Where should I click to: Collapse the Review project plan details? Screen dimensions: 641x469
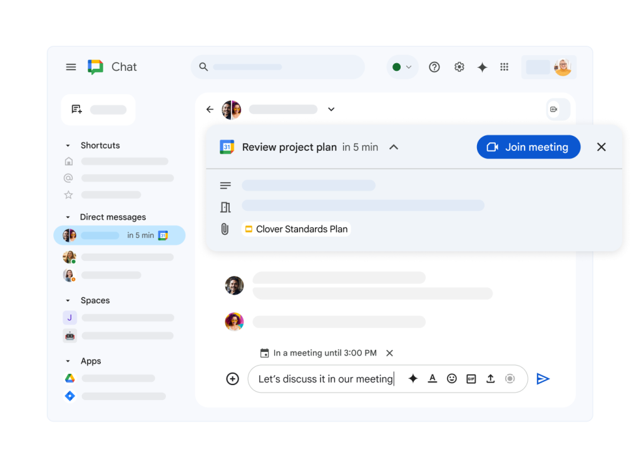(x=394, y=147)
